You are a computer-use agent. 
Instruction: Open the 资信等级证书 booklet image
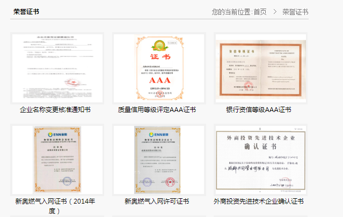coord(261,69)
